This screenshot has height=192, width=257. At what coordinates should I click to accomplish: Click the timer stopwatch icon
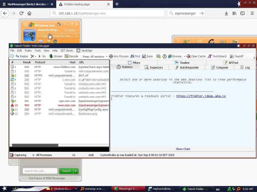(x=164, y=56)
